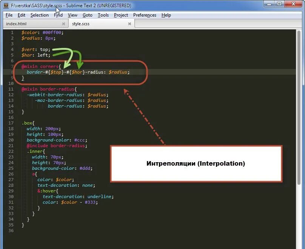Open the Goto menu
305x249 pixels.
87,15
